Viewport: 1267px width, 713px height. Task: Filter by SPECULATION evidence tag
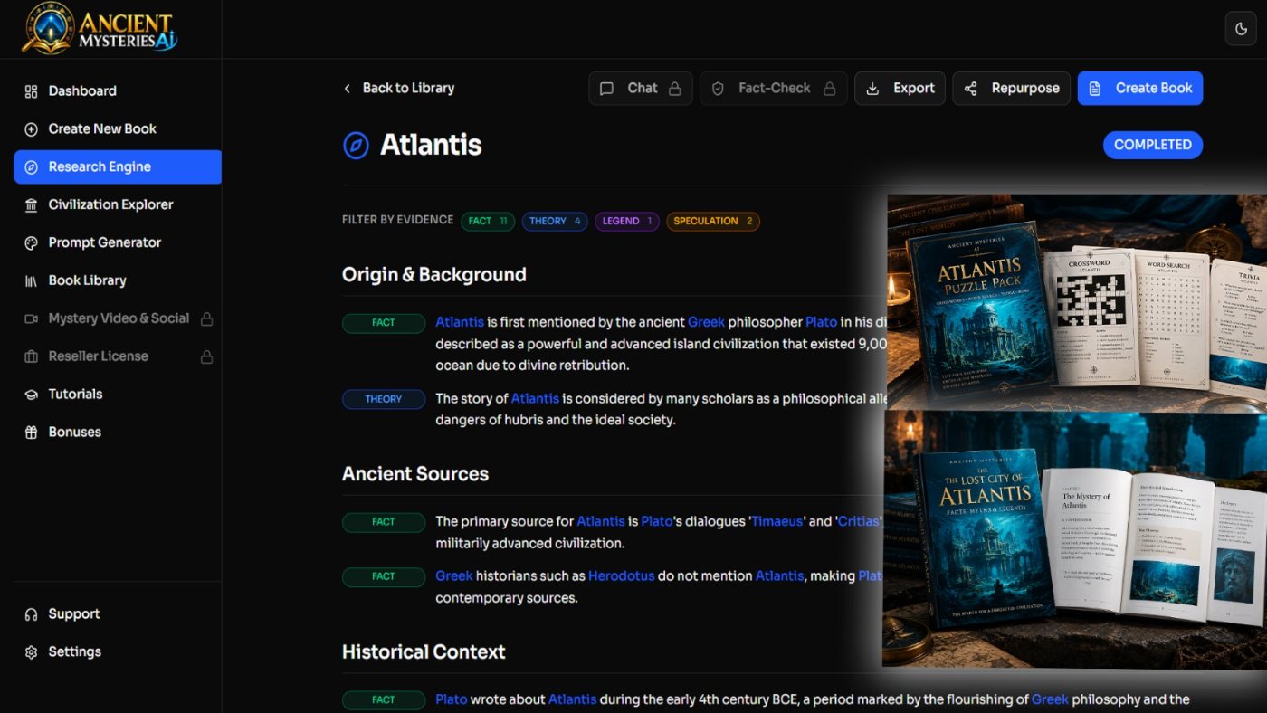[713, 221]
